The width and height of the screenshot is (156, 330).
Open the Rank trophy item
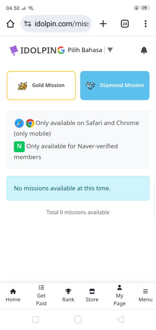[x=68, y=295]
